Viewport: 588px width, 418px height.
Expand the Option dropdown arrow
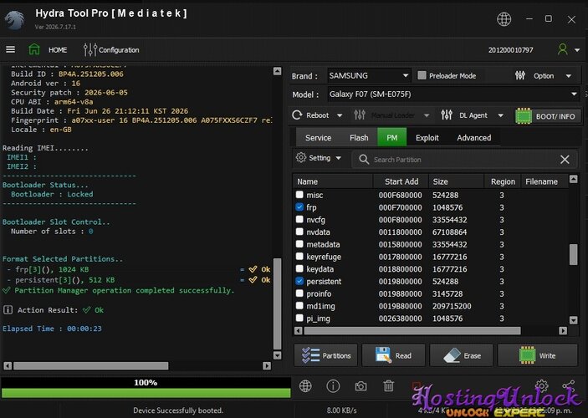569,76
